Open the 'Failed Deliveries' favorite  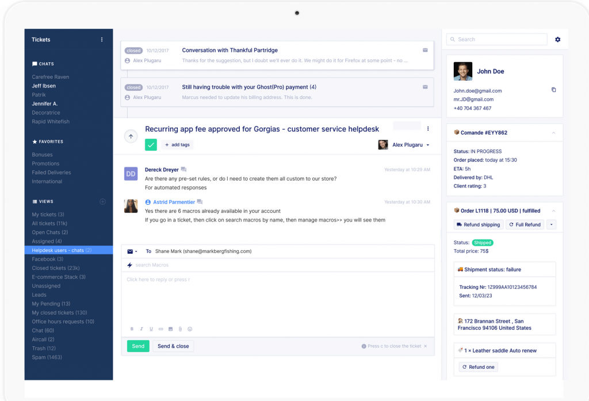(51, 173)
